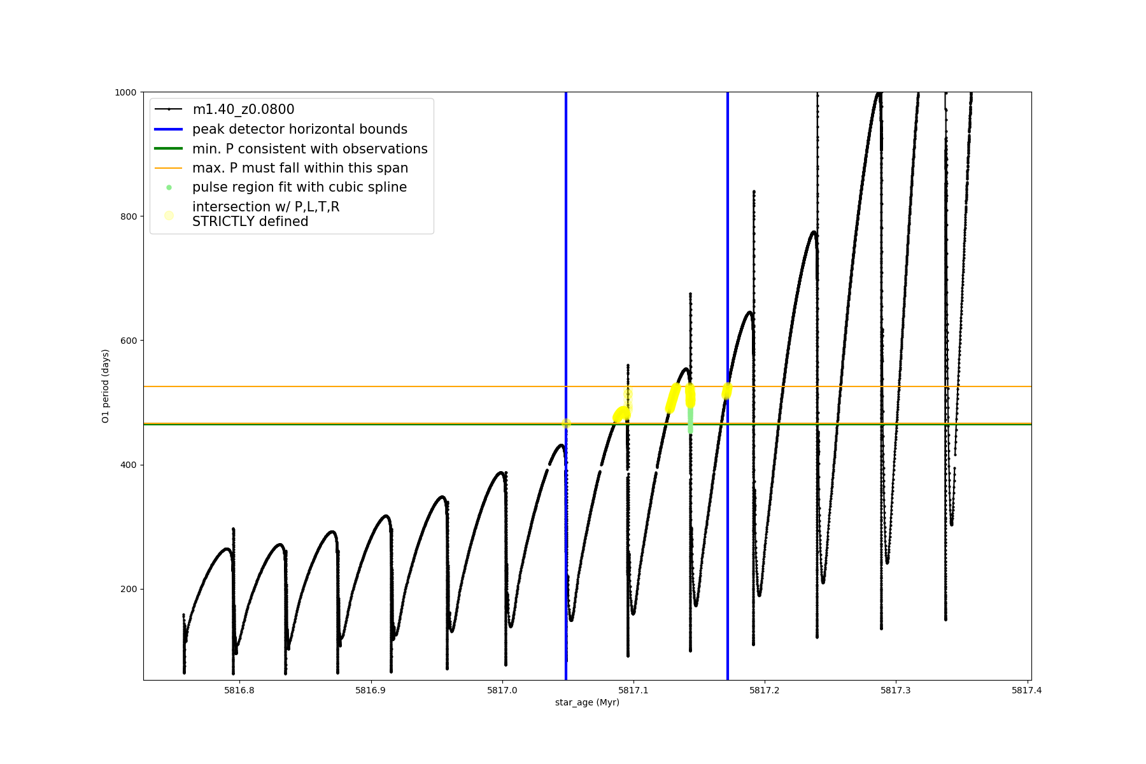The width and height of the screenshot is (1146, 764).
Task: Click the pale yellow dot legend marker
Action: click(169, 215)
